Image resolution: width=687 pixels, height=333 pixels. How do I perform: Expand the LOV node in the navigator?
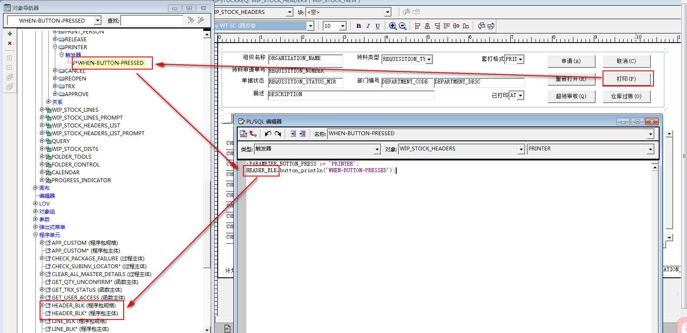point(36,203)
